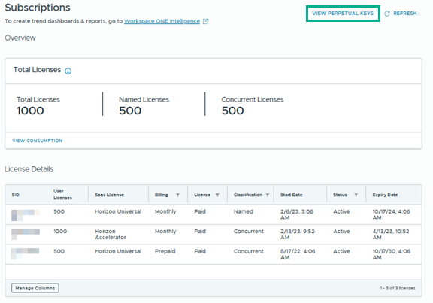Click the 2/6/23, 3:06 AM start date
This screenshot has width=433, height=303.
tap(297, 214)
